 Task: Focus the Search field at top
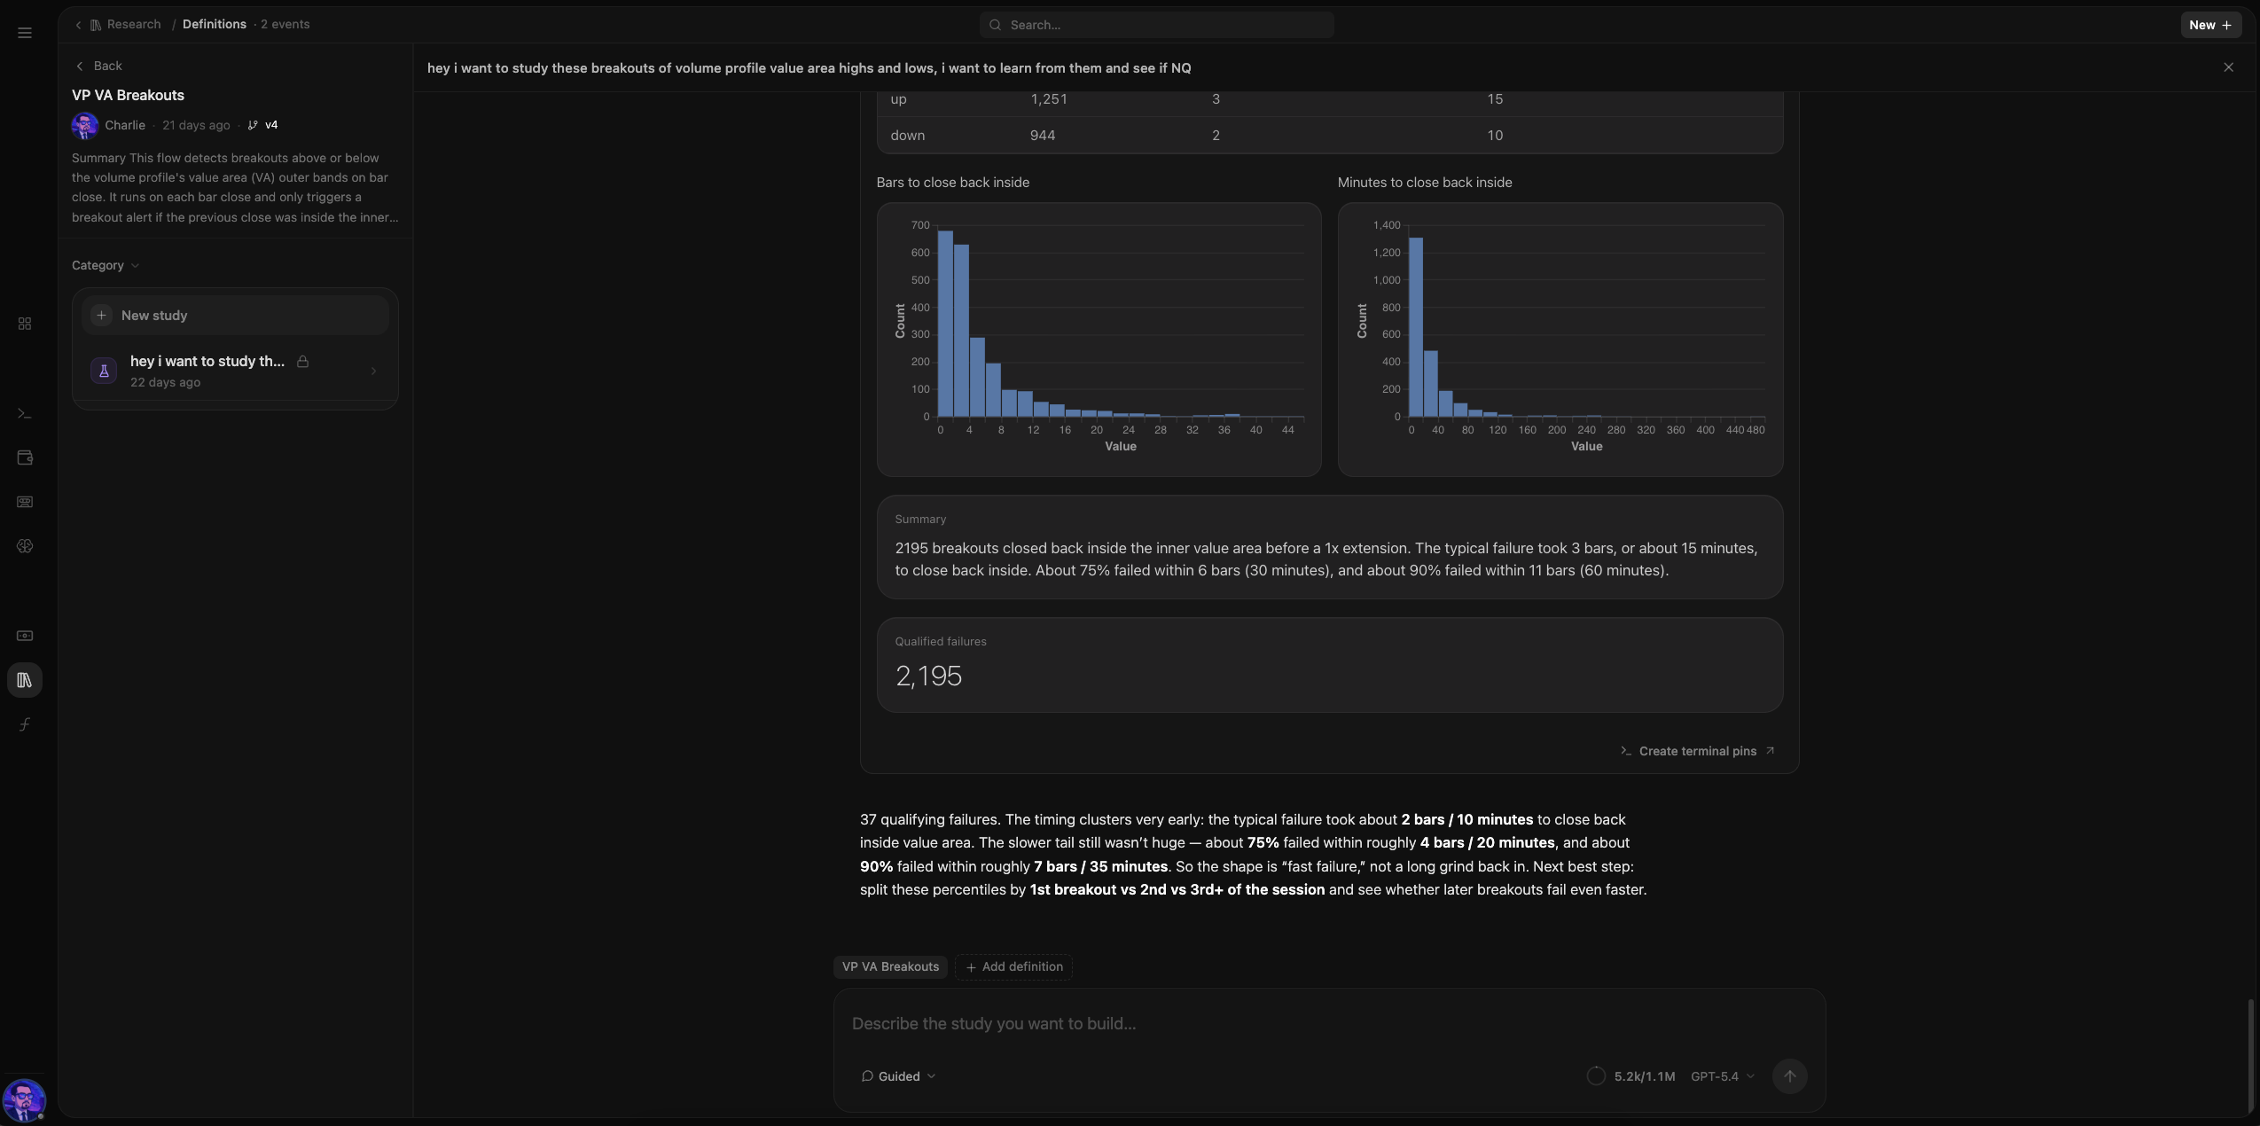(1157, 25)
